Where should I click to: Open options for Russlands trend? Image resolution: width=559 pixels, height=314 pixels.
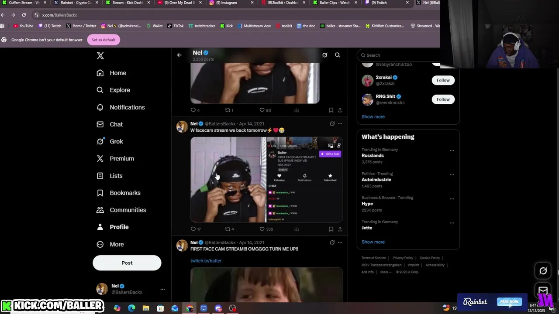pos(452,151)
